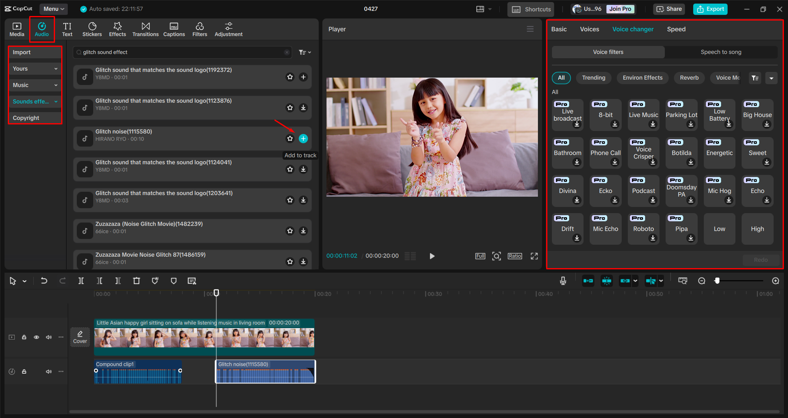Undo the last action in the timeline toolbar
This screenshot has width=788, height=418.
(44, 281)
